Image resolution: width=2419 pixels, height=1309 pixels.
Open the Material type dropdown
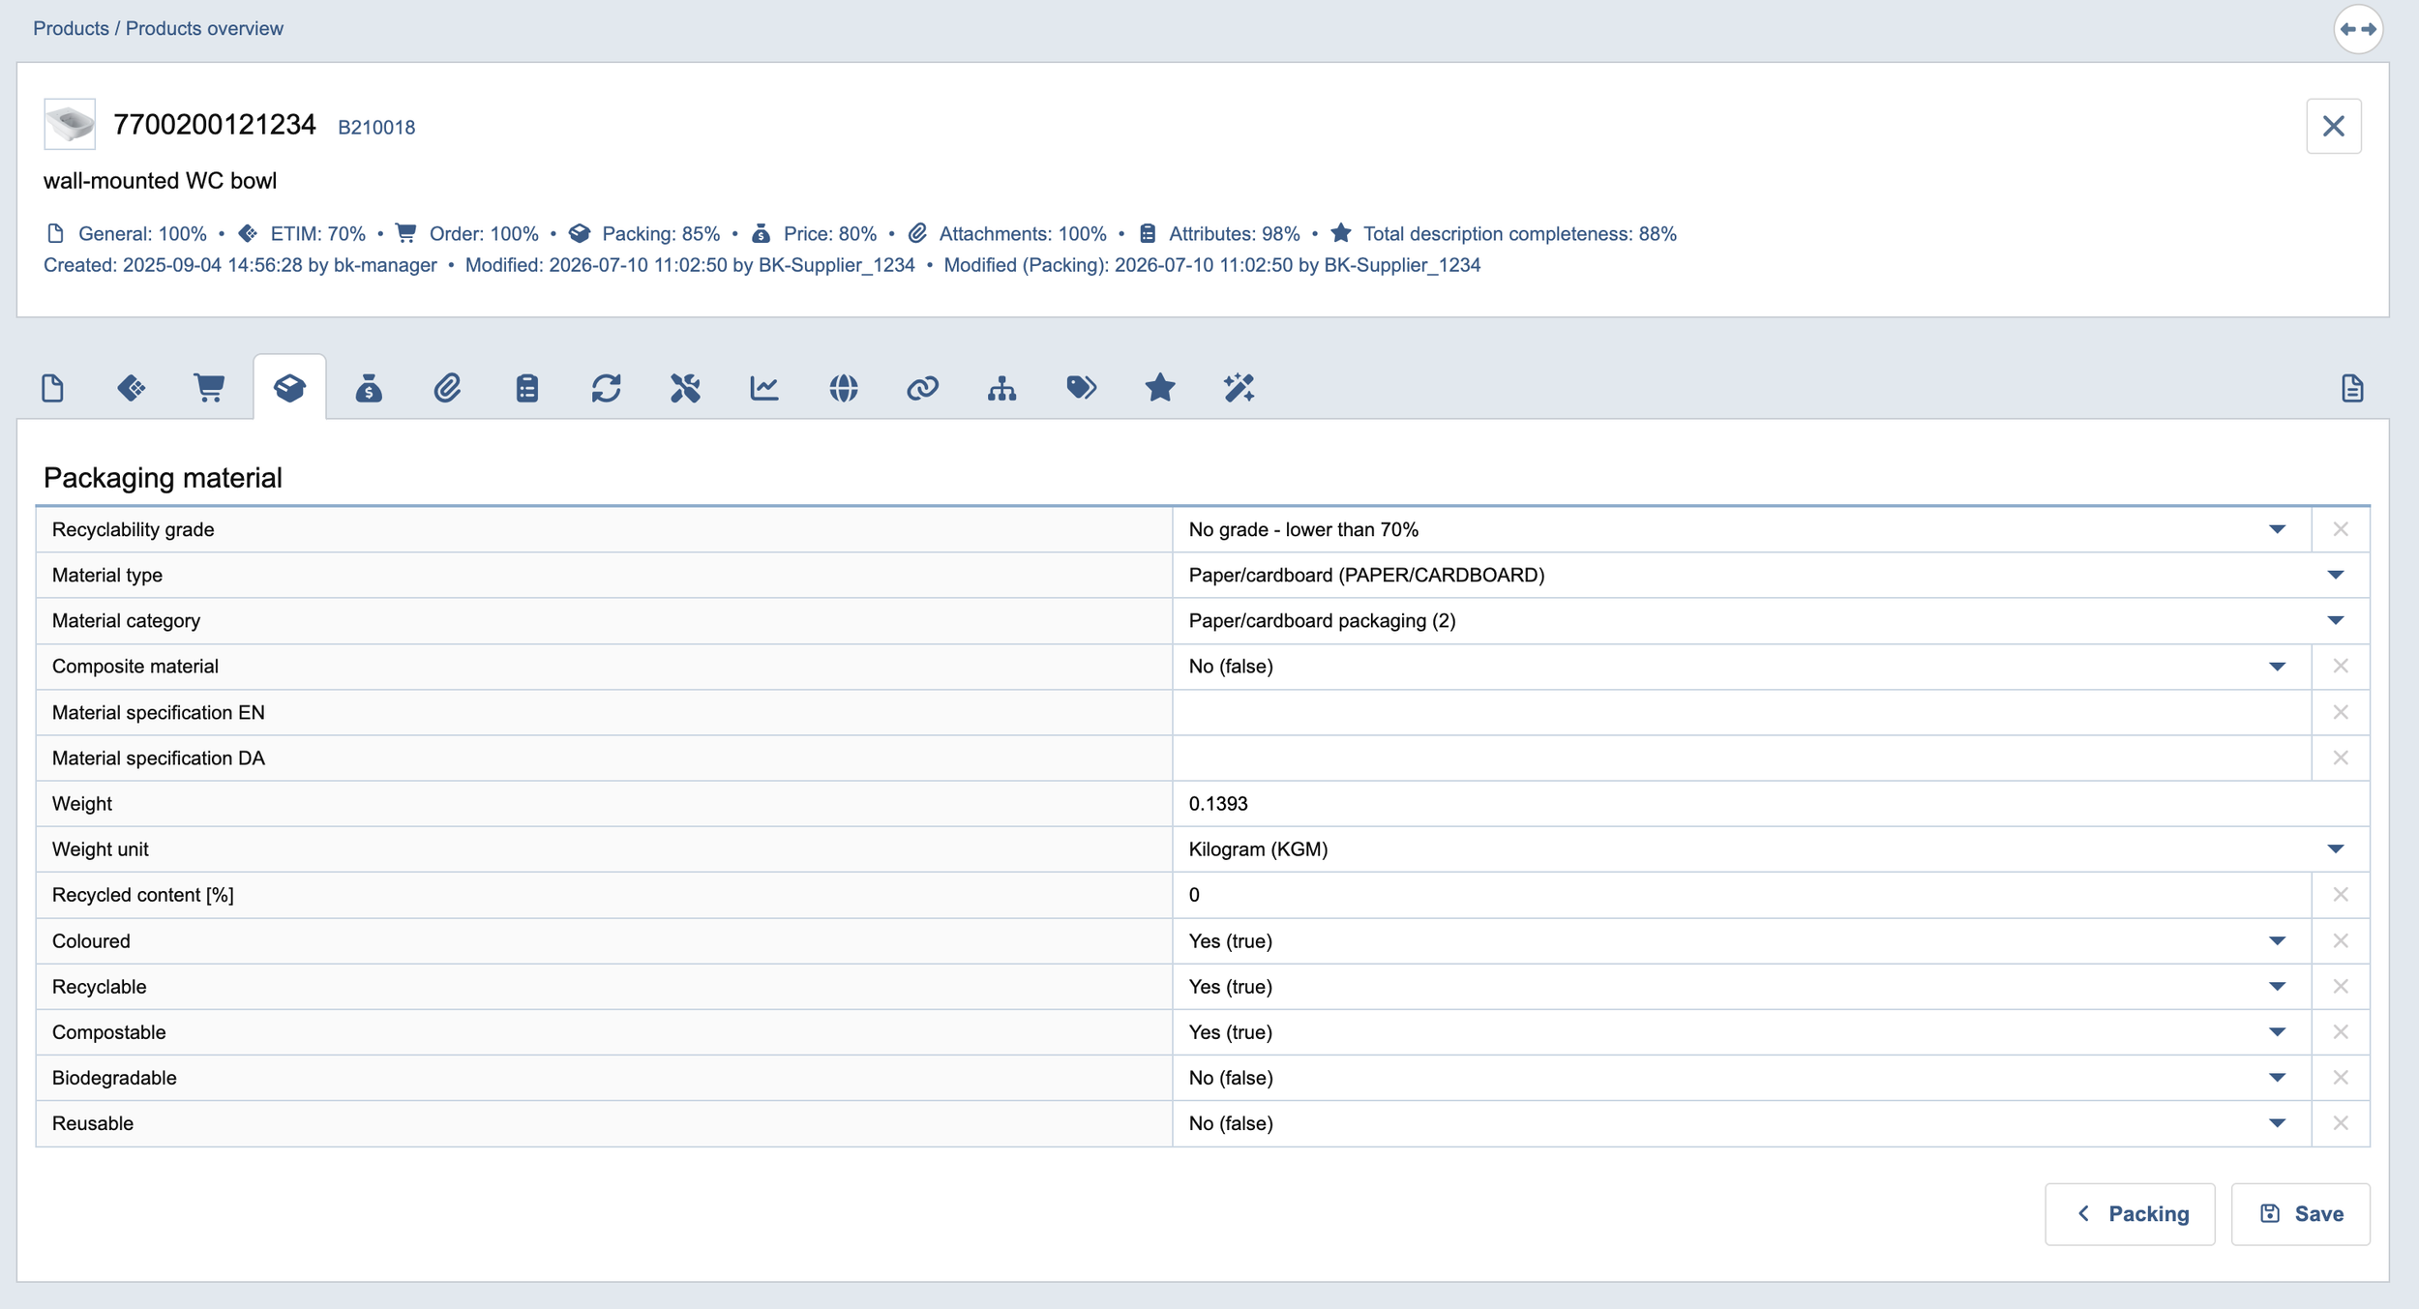(2336, 575)
